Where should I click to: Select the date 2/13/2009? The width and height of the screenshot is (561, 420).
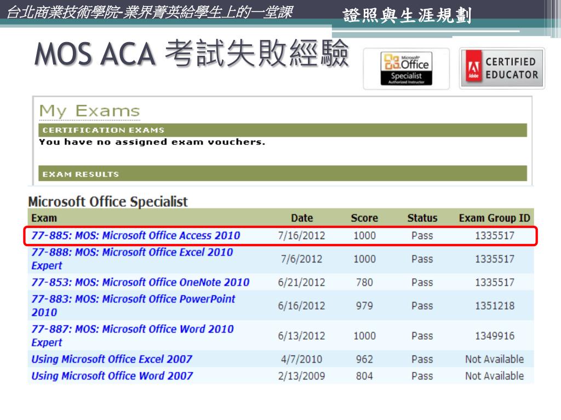coord(302,376)
